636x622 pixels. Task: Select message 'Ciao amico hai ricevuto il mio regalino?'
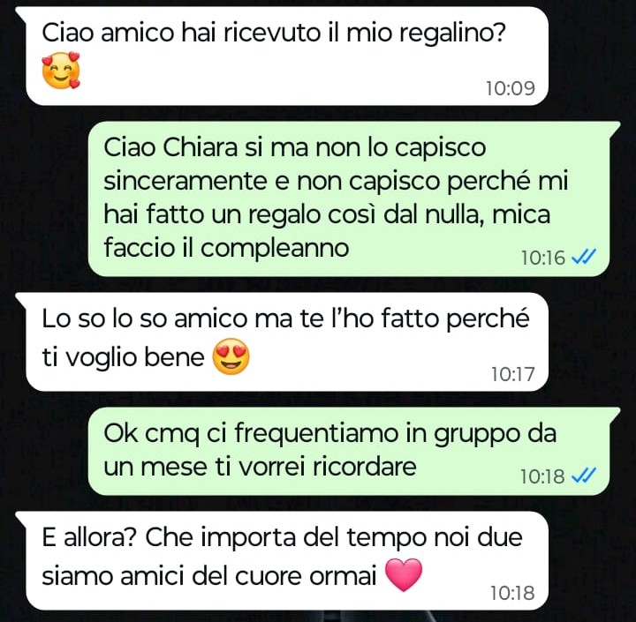click(287, 56)
